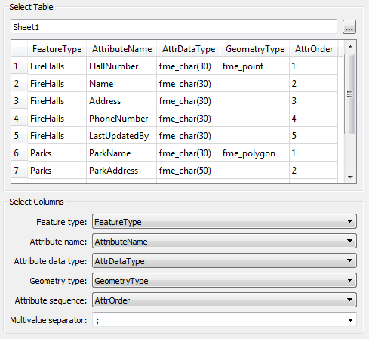The width and height of the screenshot is (369, 339).
Task: Click the LastUpdatedBy cell
Action: click(x=121, y=136)
